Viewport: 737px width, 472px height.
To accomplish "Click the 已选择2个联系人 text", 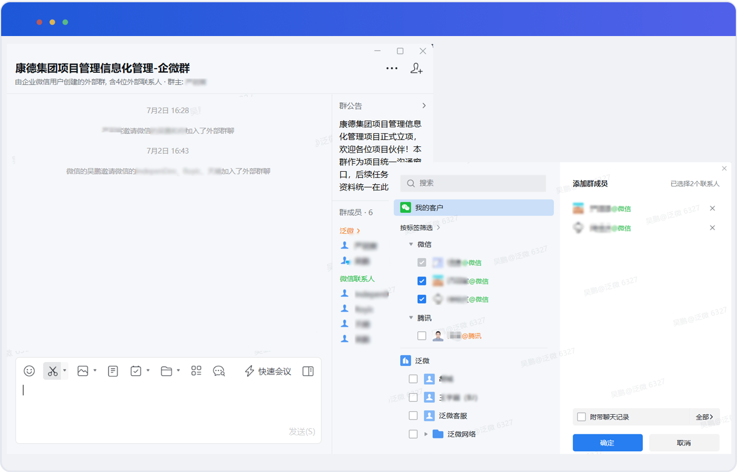I will [695, 184].
